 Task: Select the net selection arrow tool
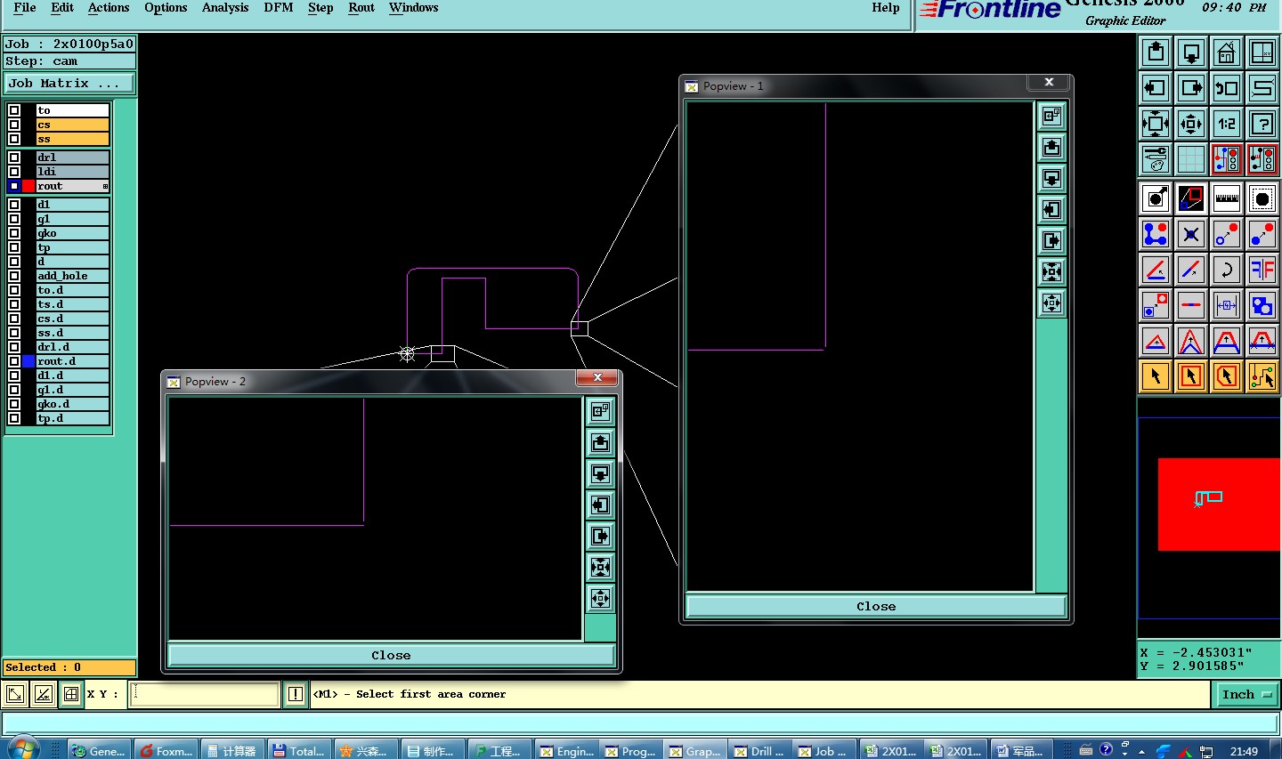click(1262, 376)
